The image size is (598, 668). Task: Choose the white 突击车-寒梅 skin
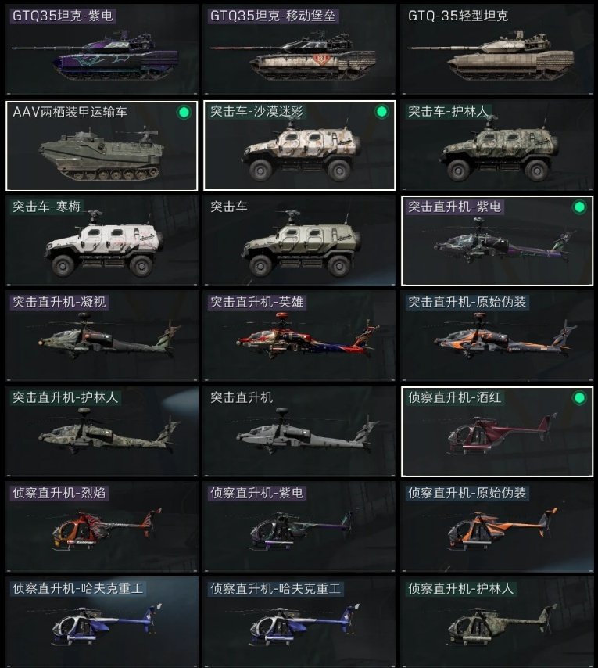point(102,241)
